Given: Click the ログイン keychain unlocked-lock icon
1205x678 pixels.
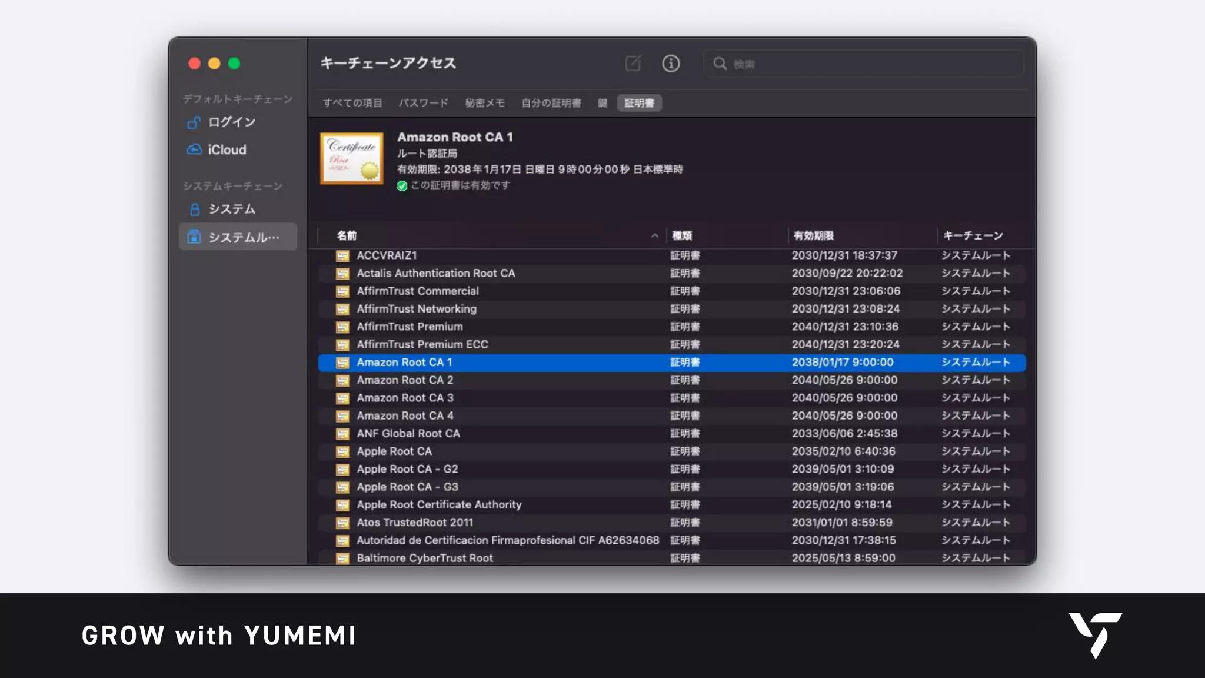Looking at the screenshot, I should tap(194, 122).
